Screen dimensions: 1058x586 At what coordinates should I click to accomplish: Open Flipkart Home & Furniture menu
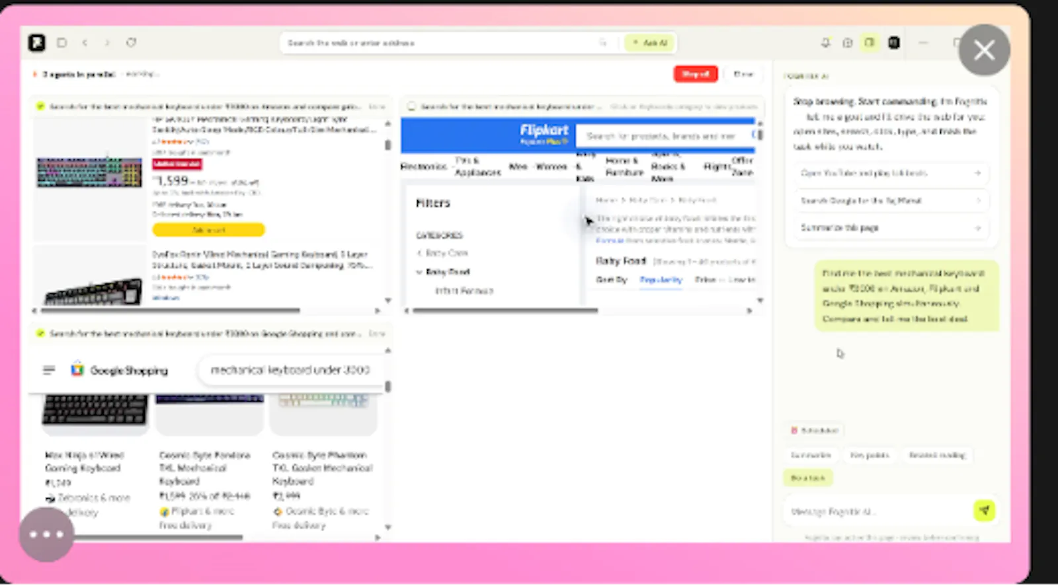(624, 166)
